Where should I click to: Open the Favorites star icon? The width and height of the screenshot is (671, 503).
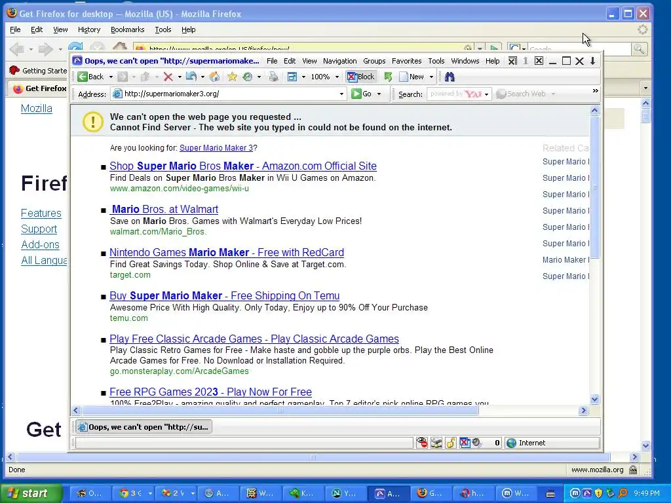[233, 77]
